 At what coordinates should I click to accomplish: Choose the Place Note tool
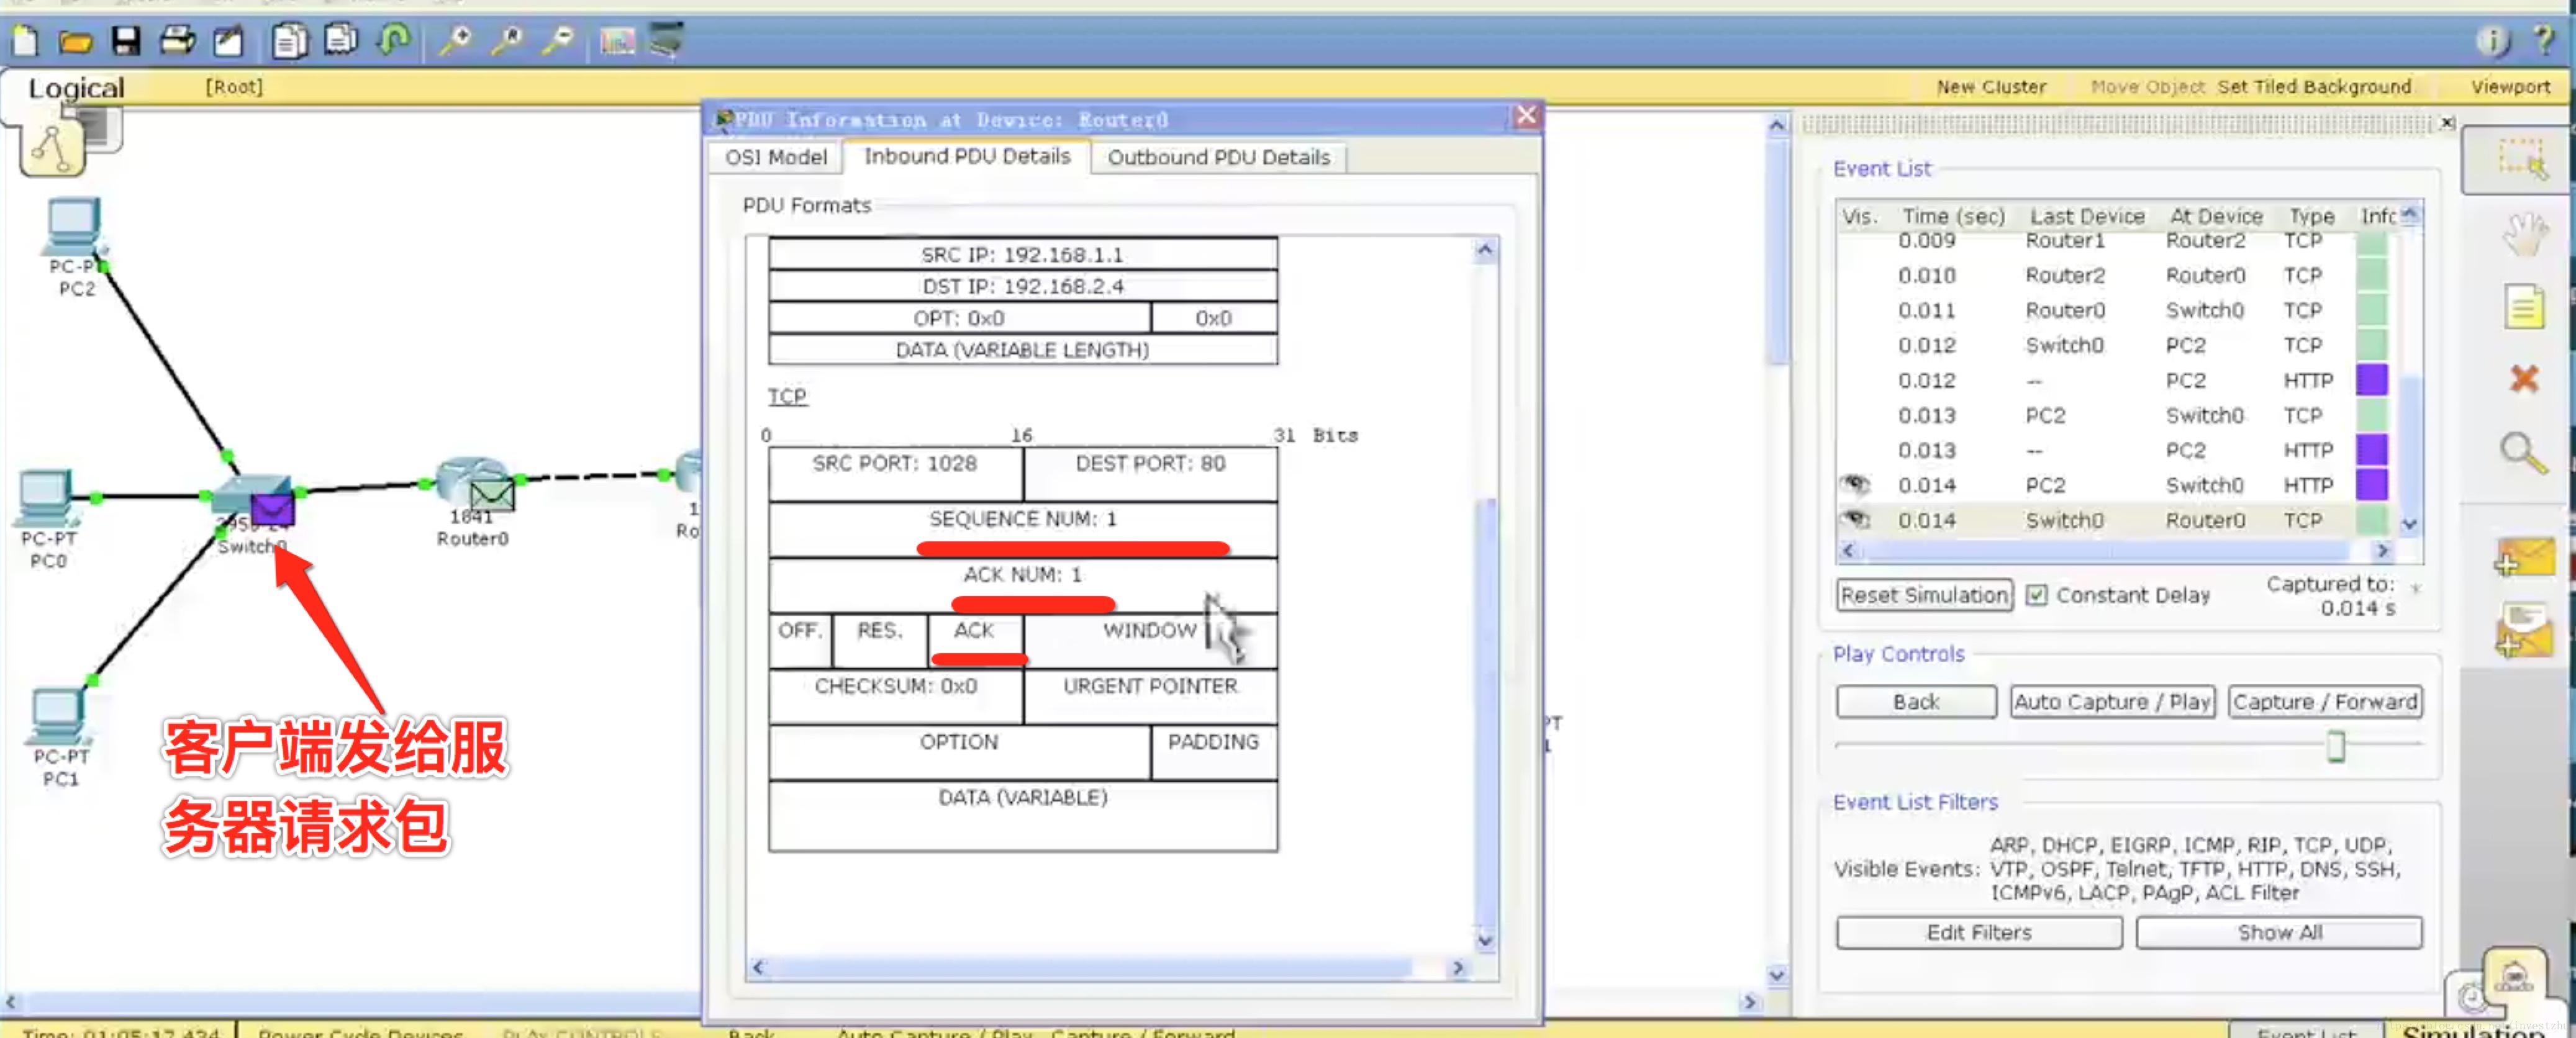pyautogui.click(x=2524, y=307)
